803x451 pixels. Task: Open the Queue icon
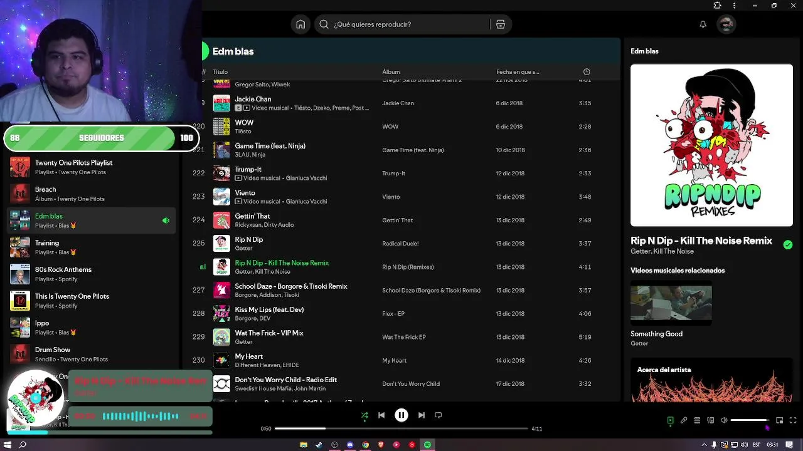pos(697,420)
